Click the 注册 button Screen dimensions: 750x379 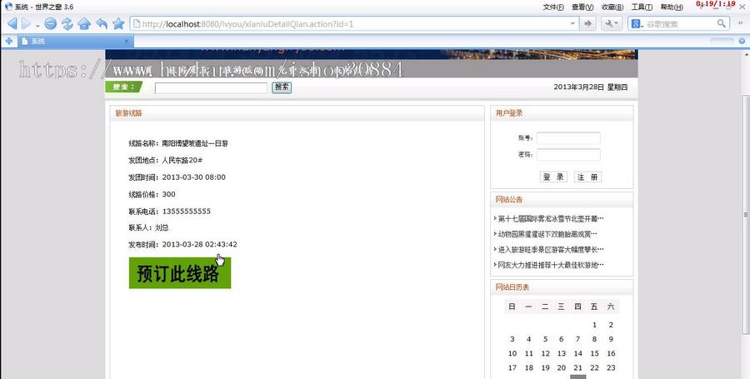click(x=587, y=177)
